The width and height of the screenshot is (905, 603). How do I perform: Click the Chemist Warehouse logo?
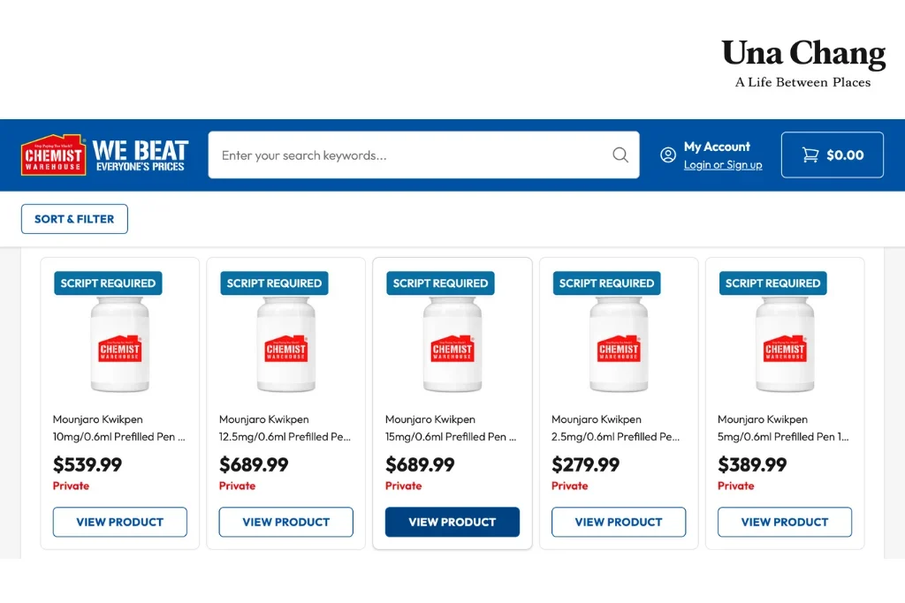click(53, 155)
